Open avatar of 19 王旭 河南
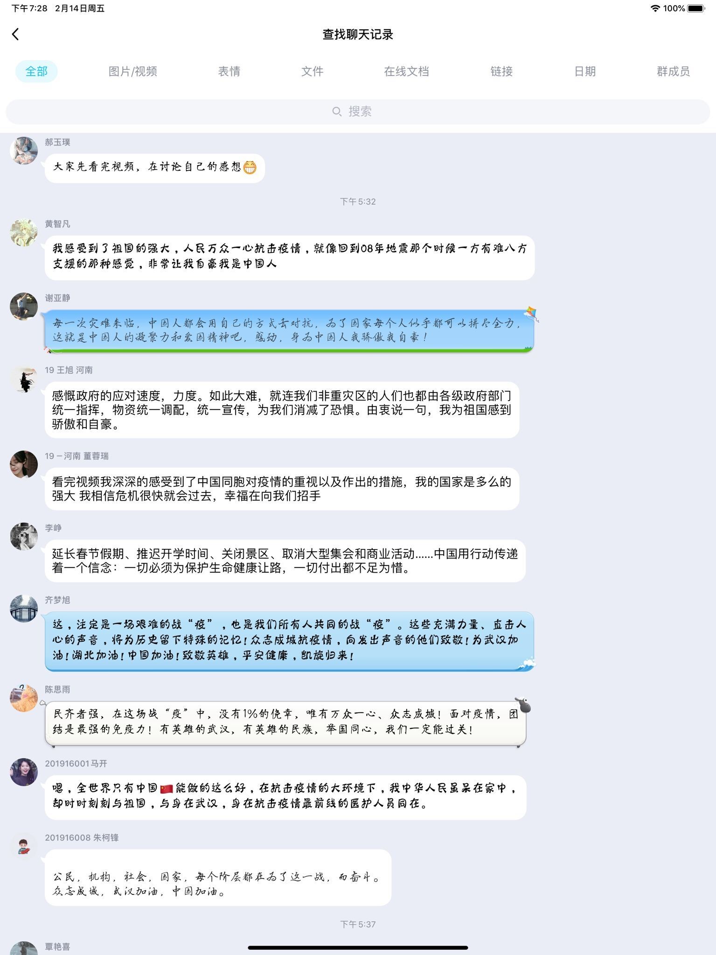Image resolution: width=716 pixels, height=955 pixels. (x=24, y=379)
